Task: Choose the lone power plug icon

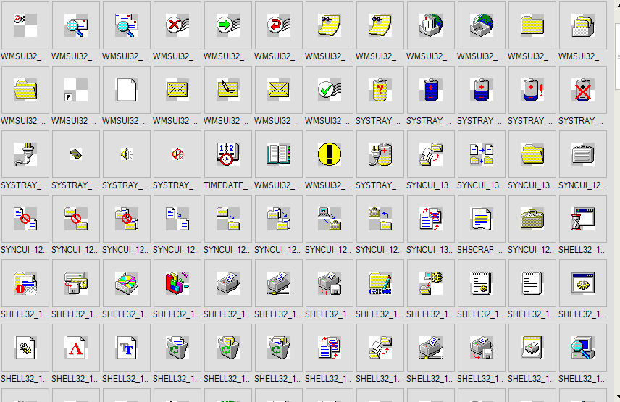Action: coord(25,154)
